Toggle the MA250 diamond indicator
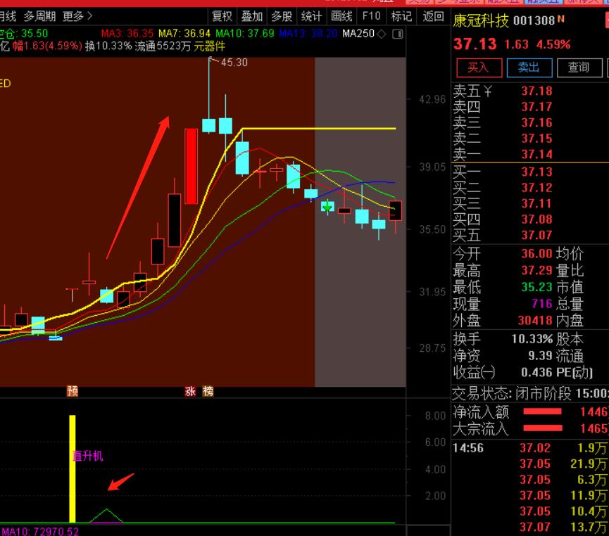609x536 pixels. (381, 34)
